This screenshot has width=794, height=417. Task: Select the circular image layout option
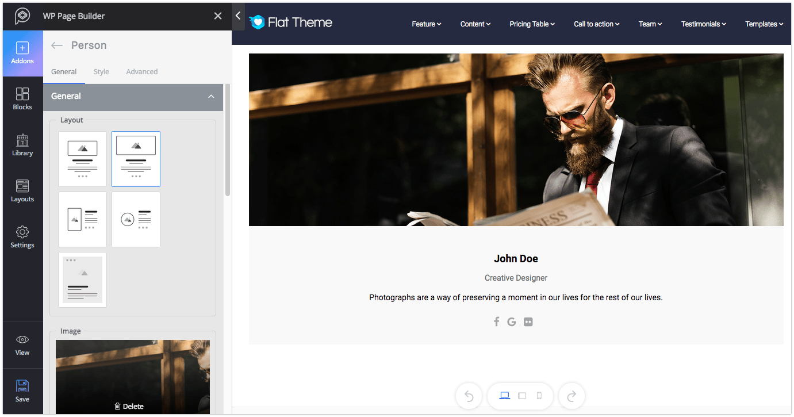pyautogui.click(x=136, y=219)
